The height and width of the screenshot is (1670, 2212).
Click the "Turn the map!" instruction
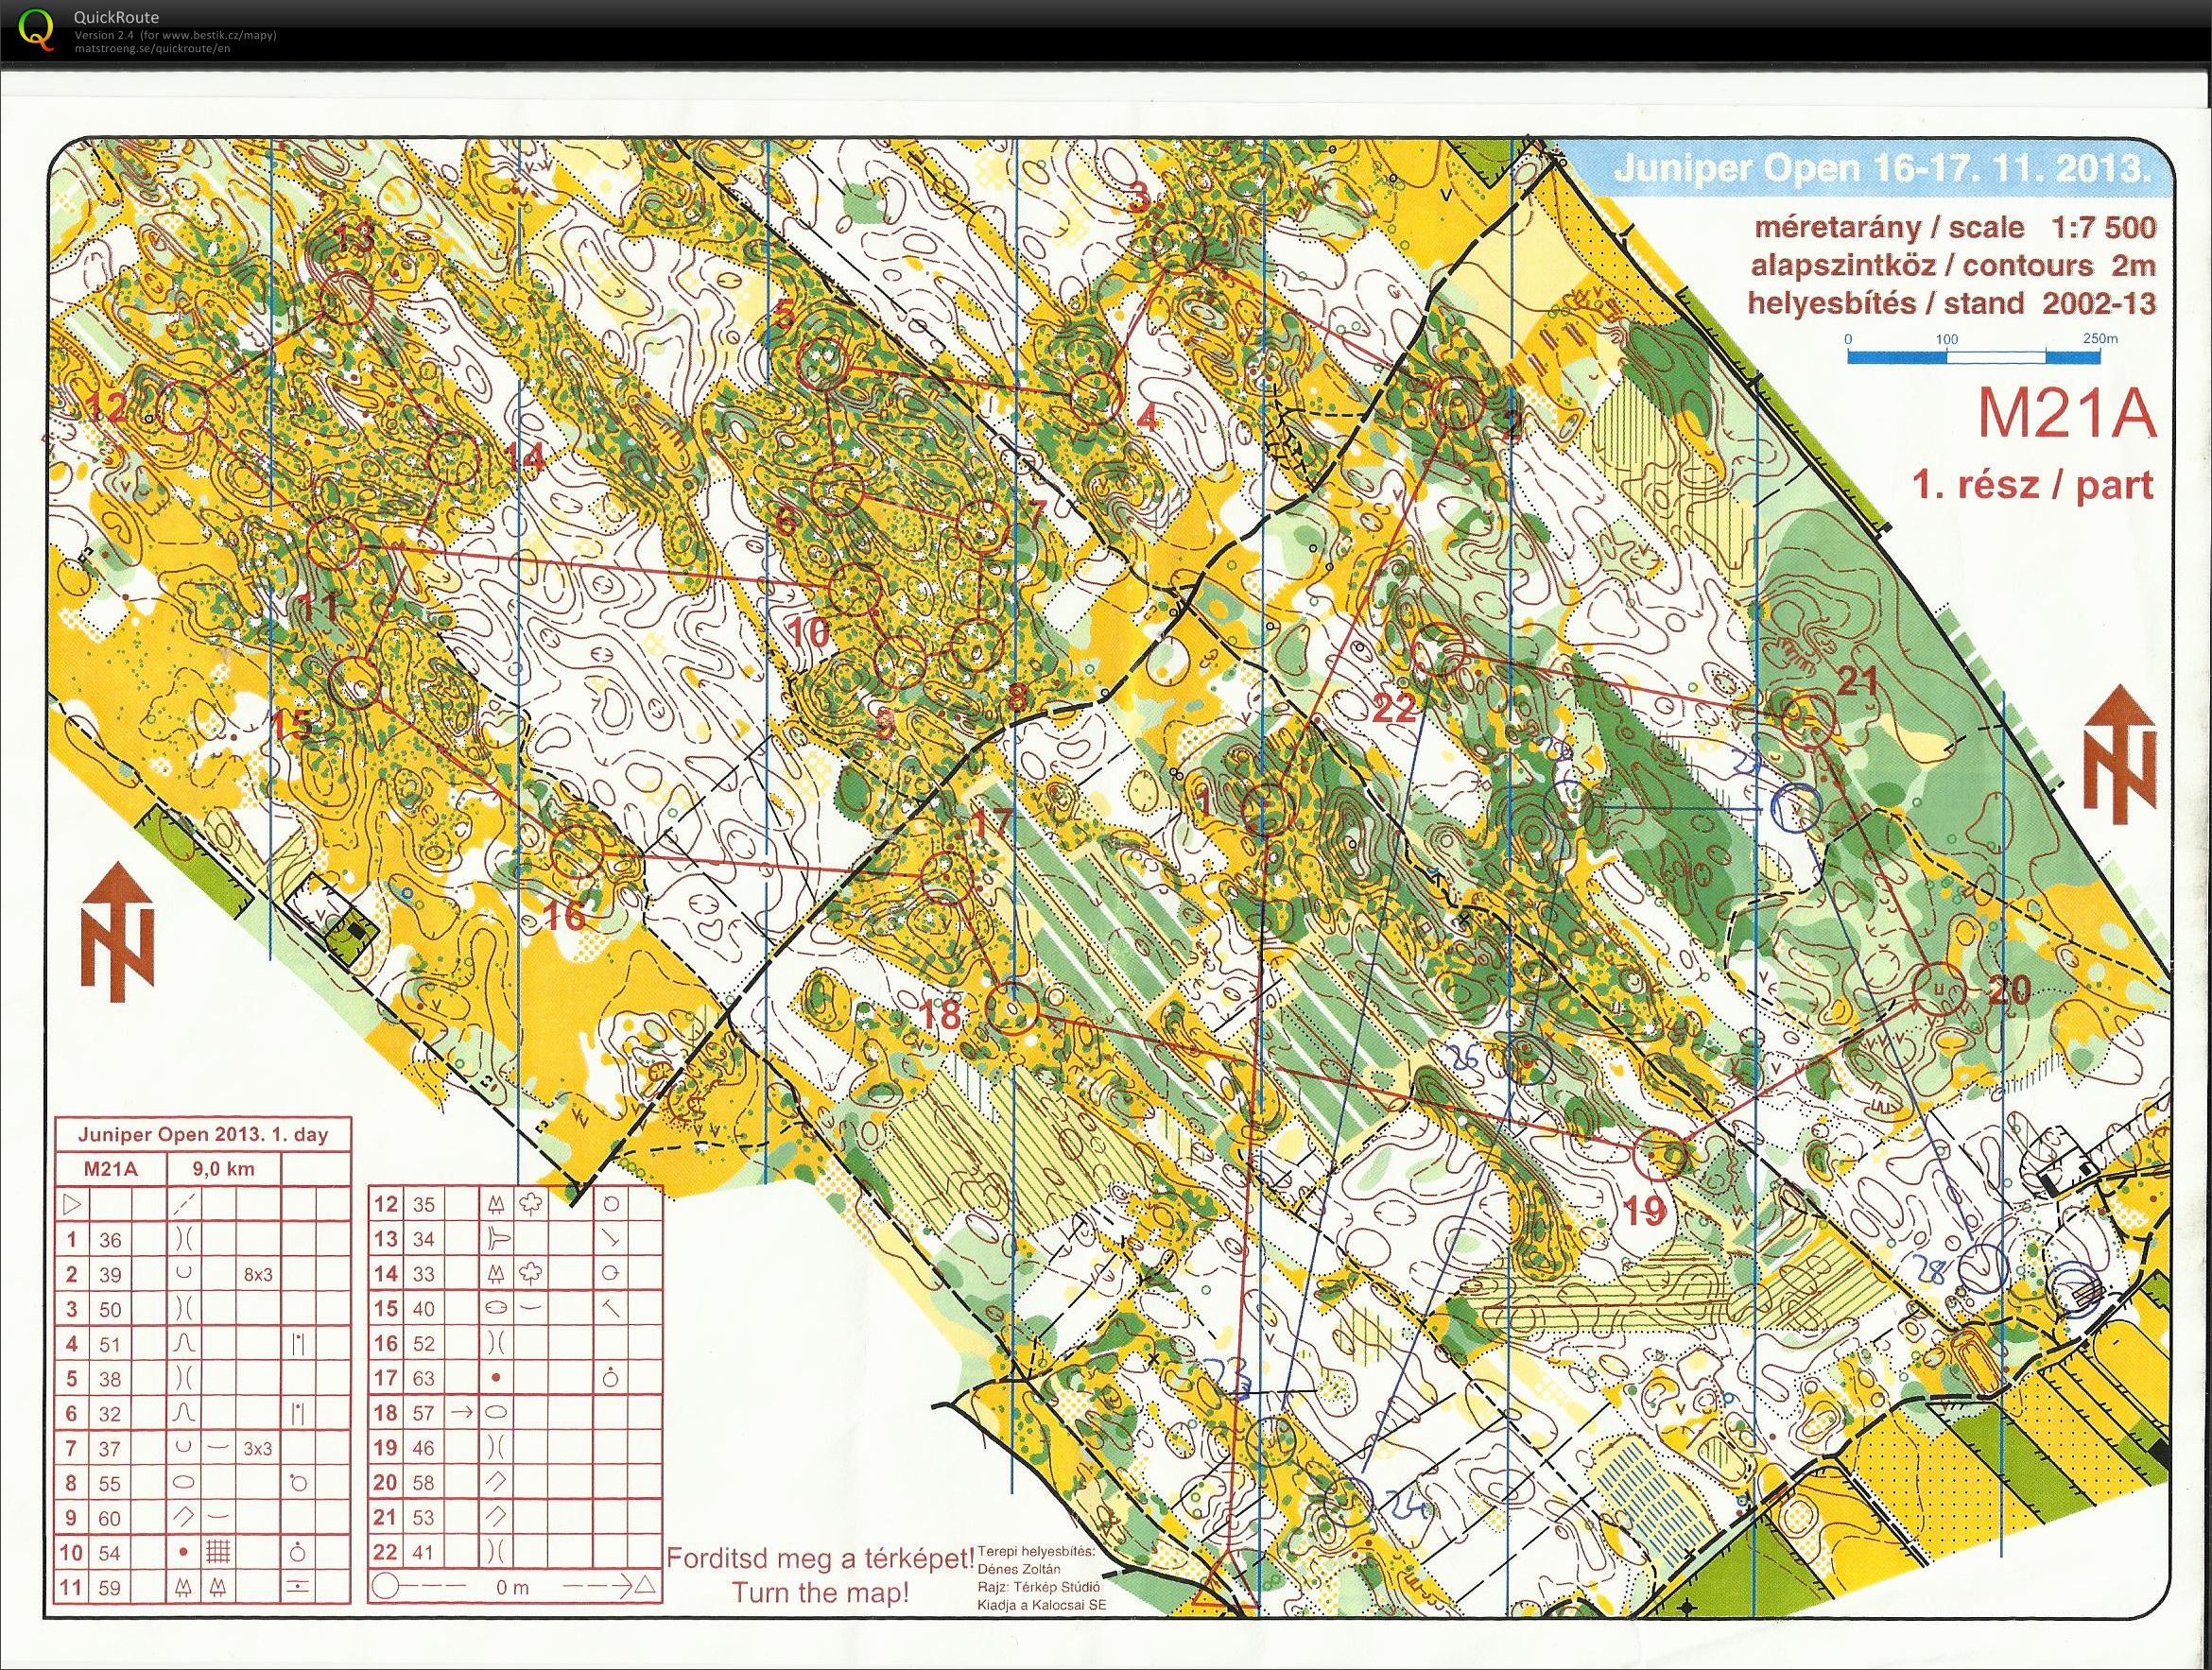tap(820, 1592)
